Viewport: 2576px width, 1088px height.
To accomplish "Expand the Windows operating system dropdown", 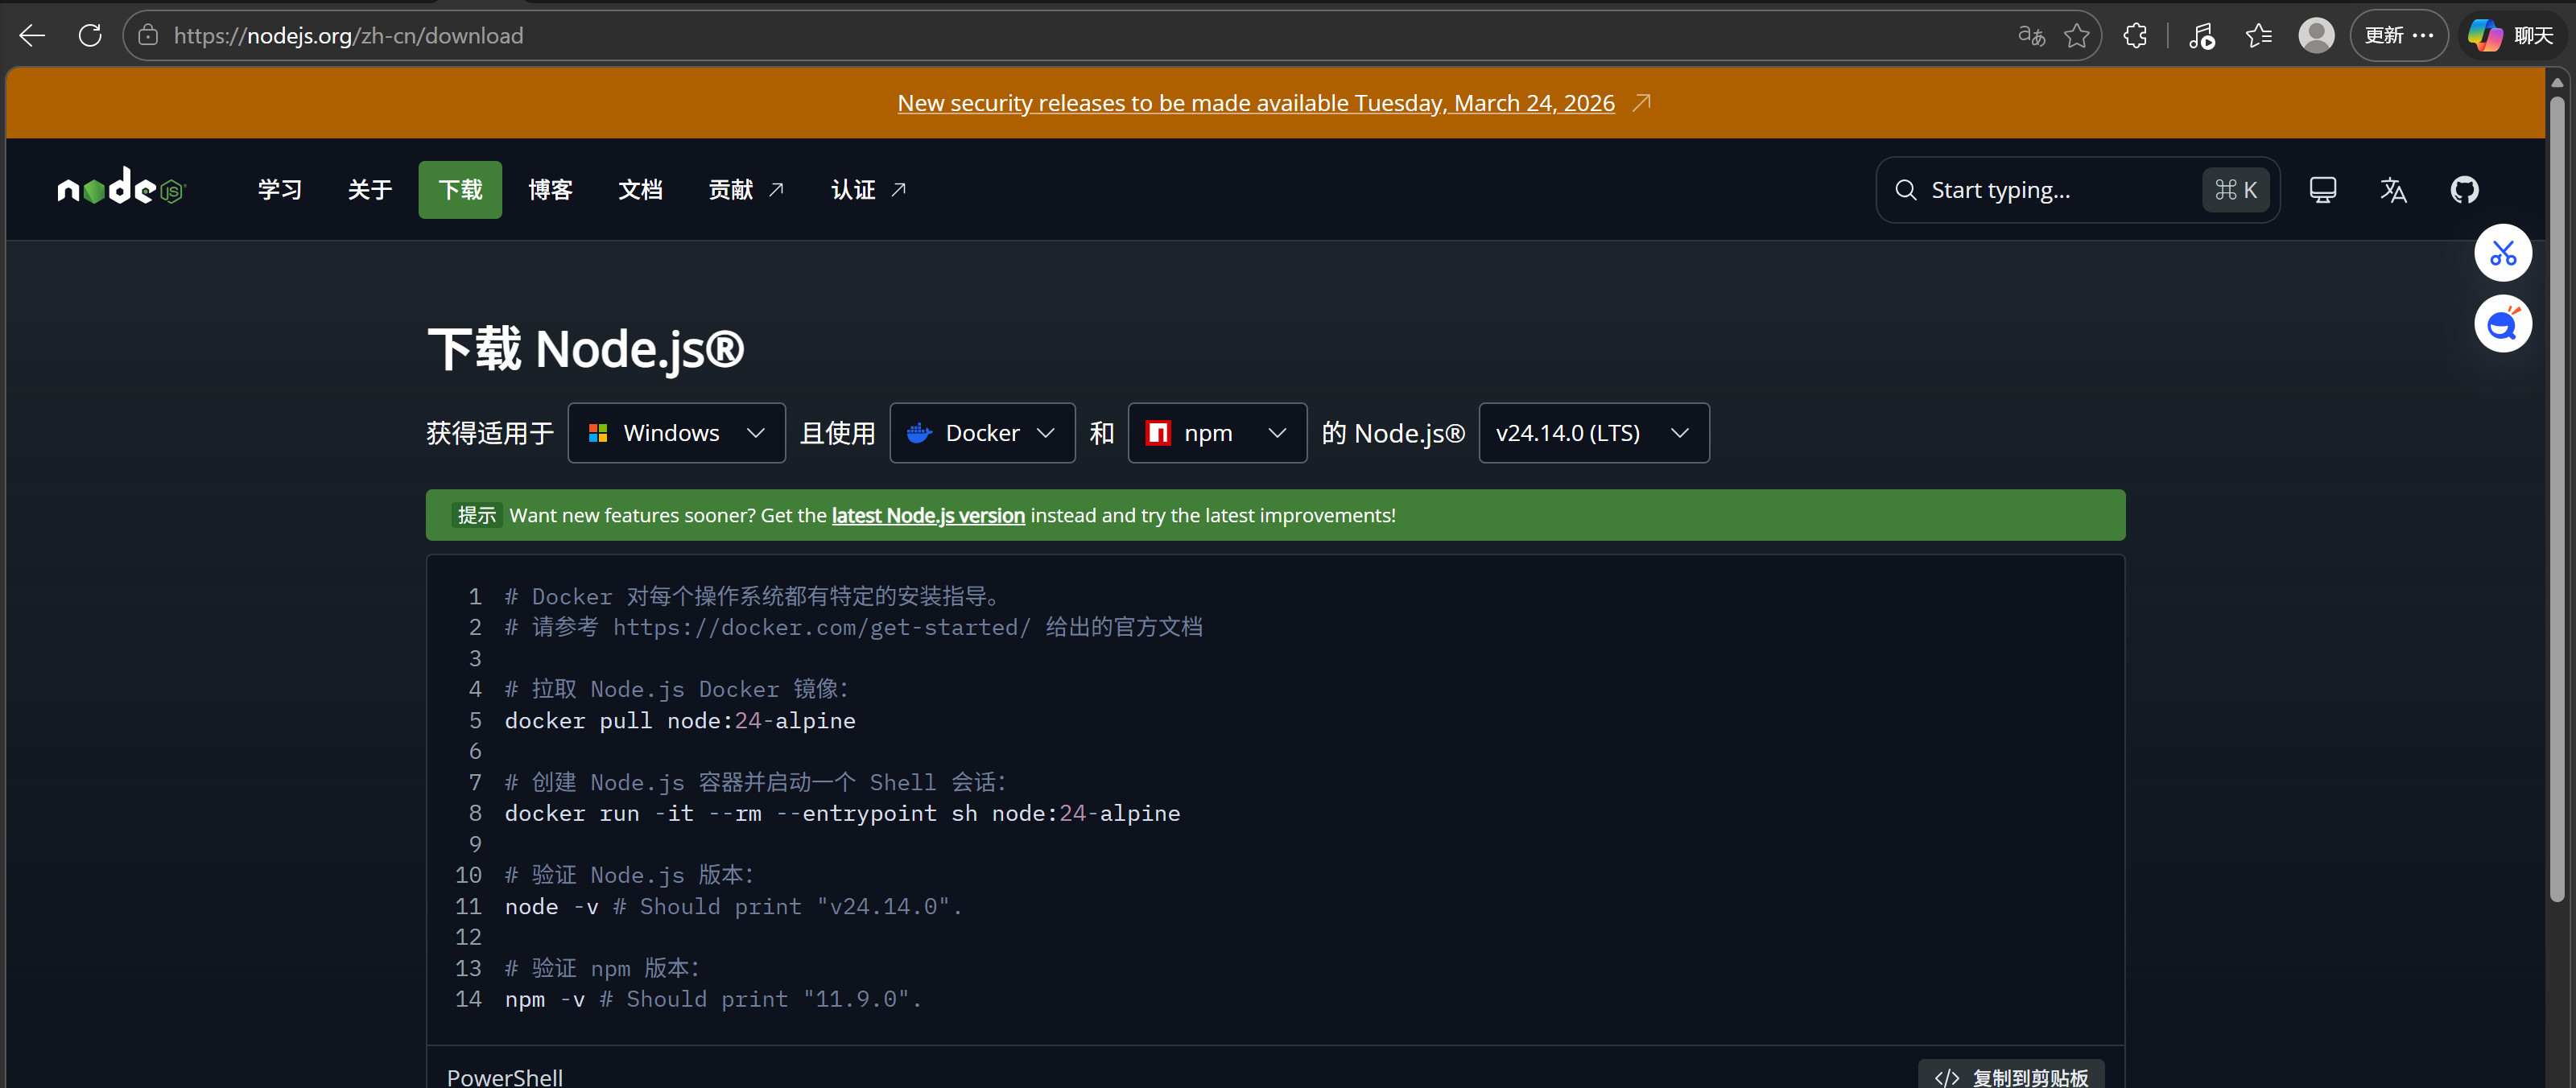I will tap(676, 433).
